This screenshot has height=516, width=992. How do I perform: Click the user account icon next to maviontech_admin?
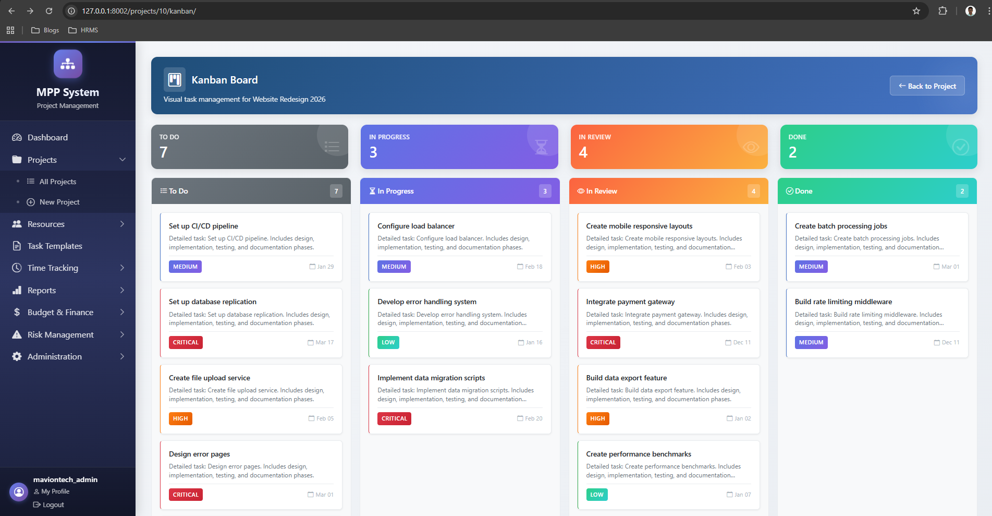click(x=19, y=492)
